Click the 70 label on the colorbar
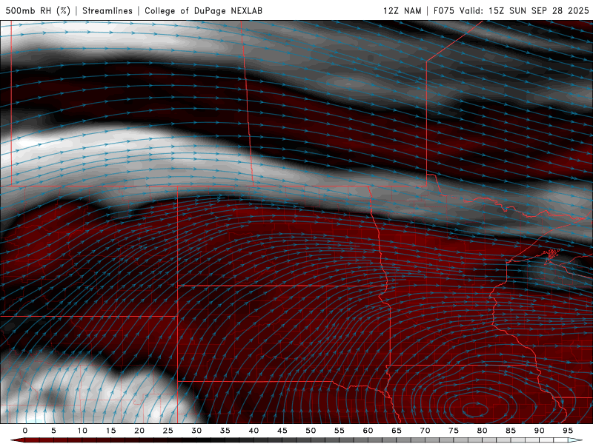Viewport: 593px width, 444px height. click(x=425, y=431)
